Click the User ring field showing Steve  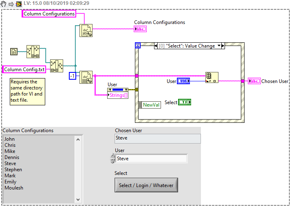click(152, 159)
